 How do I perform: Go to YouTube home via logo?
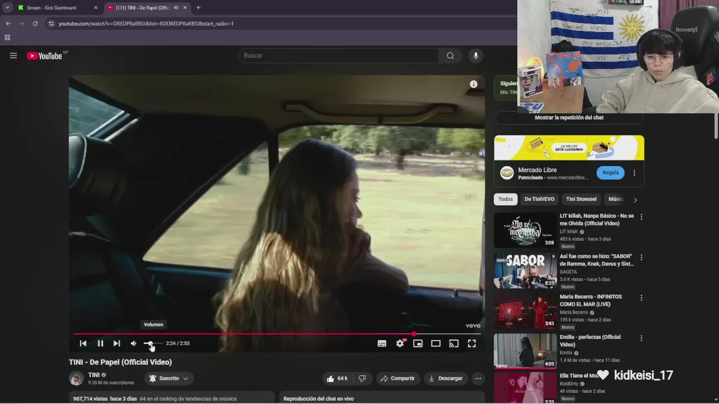coord(44,56)
